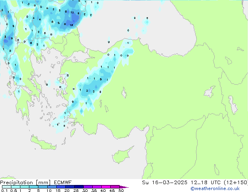Click the '0.1' legend tick label

[4, 190]
